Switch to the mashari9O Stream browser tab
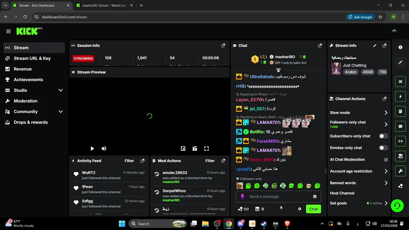This screenshot has height=230, width=409. tap(104, 5)
